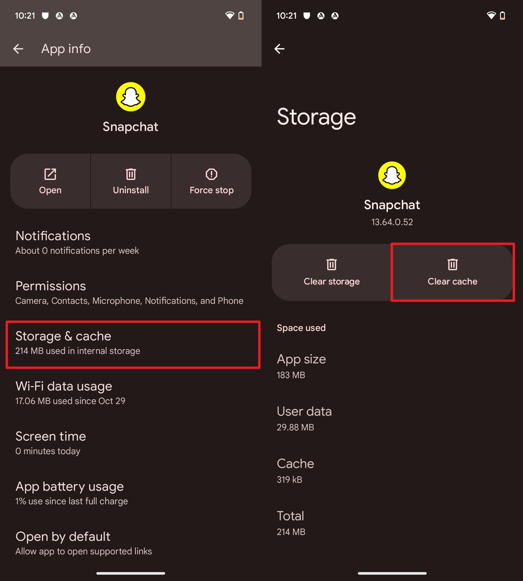Viewport: 523px width, 581px height.
Task: Tap the Wi-Fi status icon on left screen
Action: click(230, 16)
